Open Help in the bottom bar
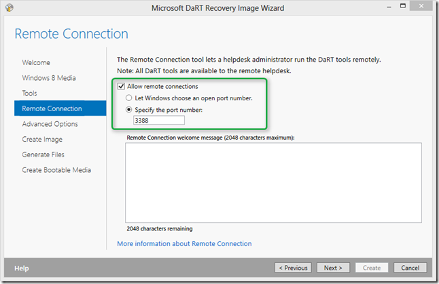The width and height of the screenshot is (439, 284). coord(22,268)
